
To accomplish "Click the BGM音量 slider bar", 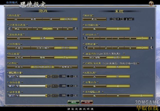I will [x=33, y=76].
